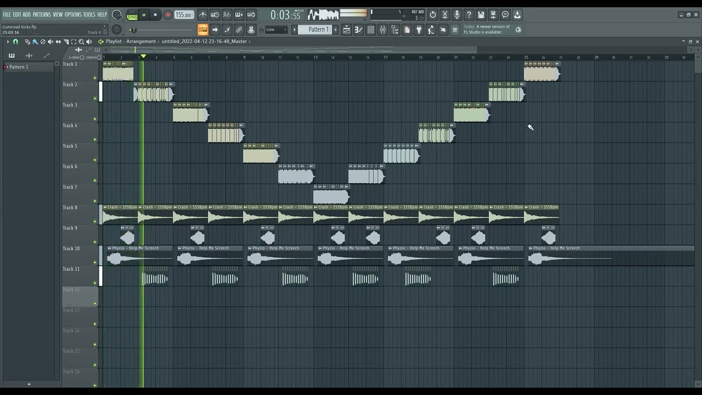Click untitled_2022-04-12 Master breadcrumb
Image resolution: width=702 pixels, height=395 pixels.
tap(204, 41)
